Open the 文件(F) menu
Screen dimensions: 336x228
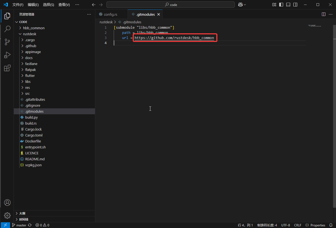coord(18,5)
